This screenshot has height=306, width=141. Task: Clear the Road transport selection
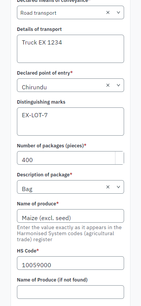click(x=108, y=12)
